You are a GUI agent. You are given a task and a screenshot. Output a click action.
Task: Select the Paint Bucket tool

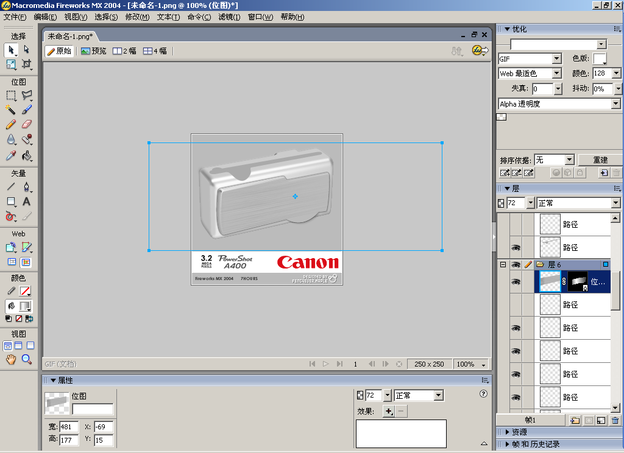click(x=26, y=155)
